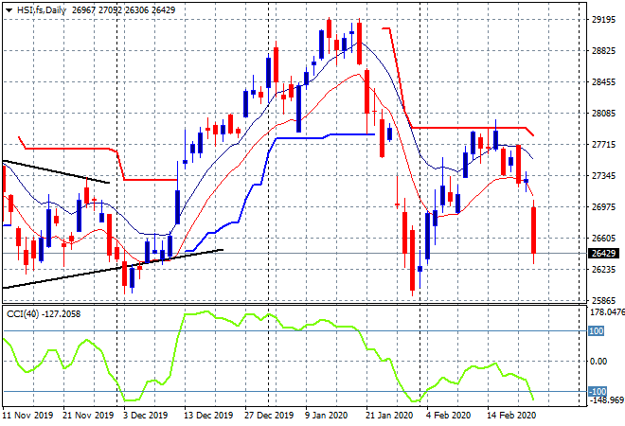Click price axis label 27345

pos(603,175)
